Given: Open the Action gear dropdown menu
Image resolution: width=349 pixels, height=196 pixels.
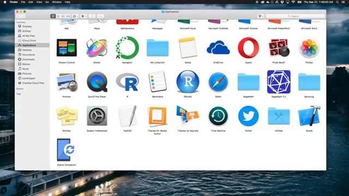Looking at the screenshot, I should tap(84, 16).
